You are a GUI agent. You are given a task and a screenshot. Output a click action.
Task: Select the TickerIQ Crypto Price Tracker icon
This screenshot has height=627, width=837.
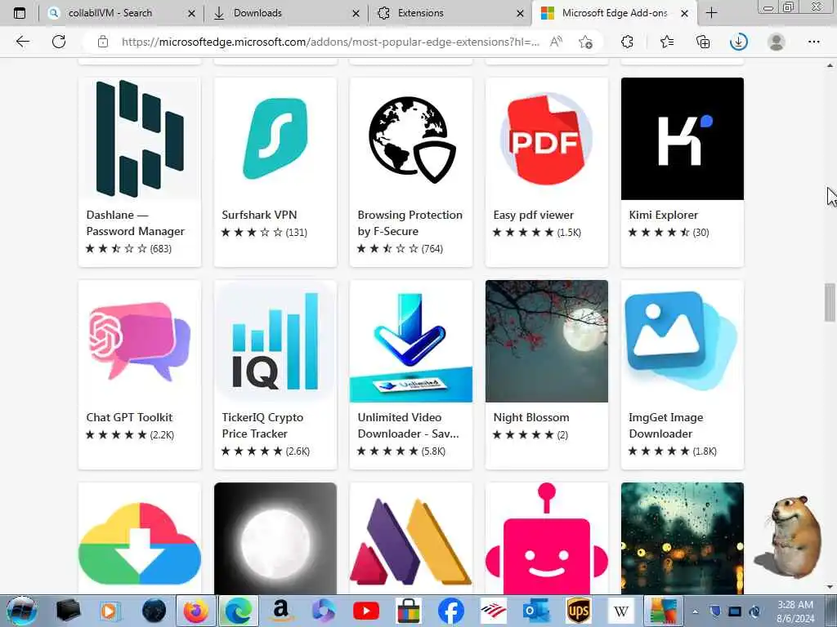pos(275,341)
